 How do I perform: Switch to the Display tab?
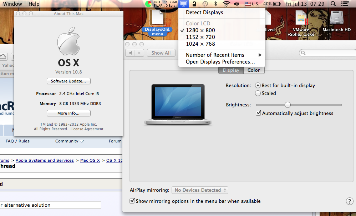231,70
